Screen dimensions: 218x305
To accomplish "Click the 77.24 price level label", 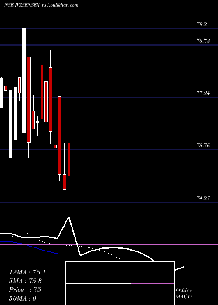I will point(203,93).
